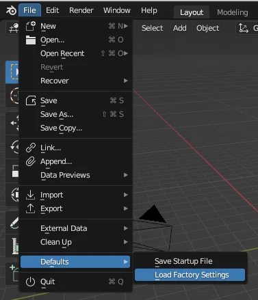Click the Import download-arrow icon
The image size is (258, 300).
click(31, 195)
